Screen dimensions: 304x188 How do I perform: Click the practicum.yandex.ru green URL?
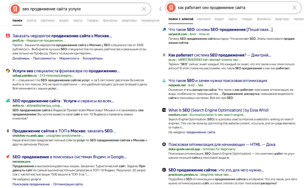183,175
